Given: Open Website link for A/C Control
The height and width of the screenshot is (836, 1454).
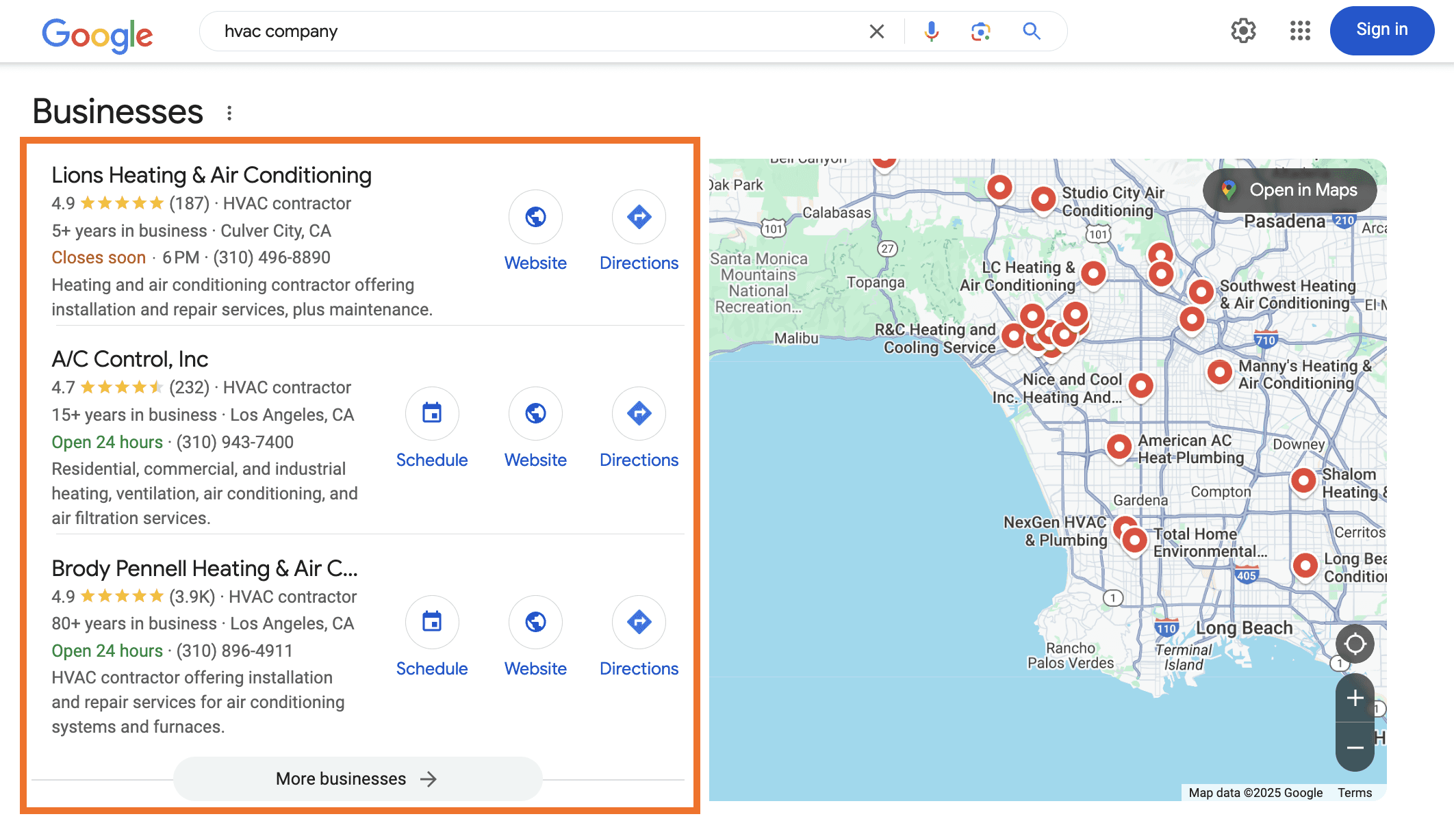Looking at the screenshot, I should tap(535, 460).
